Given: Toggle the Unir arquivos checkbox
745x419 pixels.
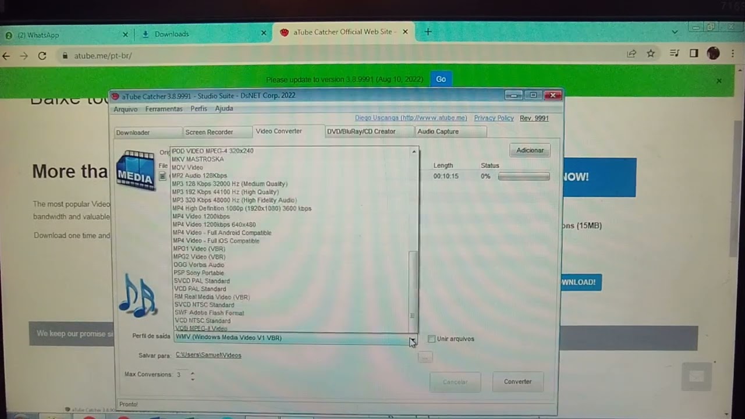Looking at the screenshot, I should [x=431, y=339].
